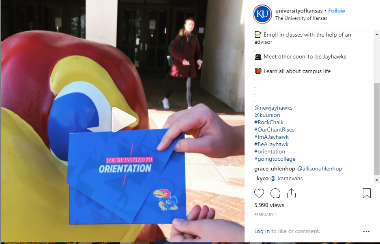Image resolution: width=380 pixels, height=244 pixels.
Task: Open the #RockChalk hashtag
Action: tap(269, 122)
